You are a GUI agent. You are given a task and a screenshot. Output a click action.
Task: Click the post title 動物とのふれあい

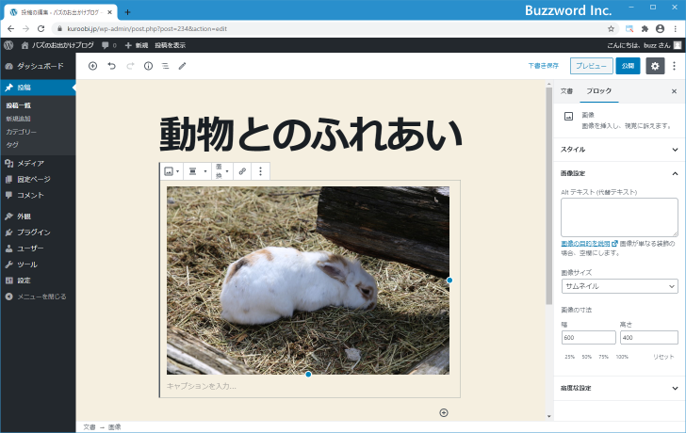click(x=311, y=134)
